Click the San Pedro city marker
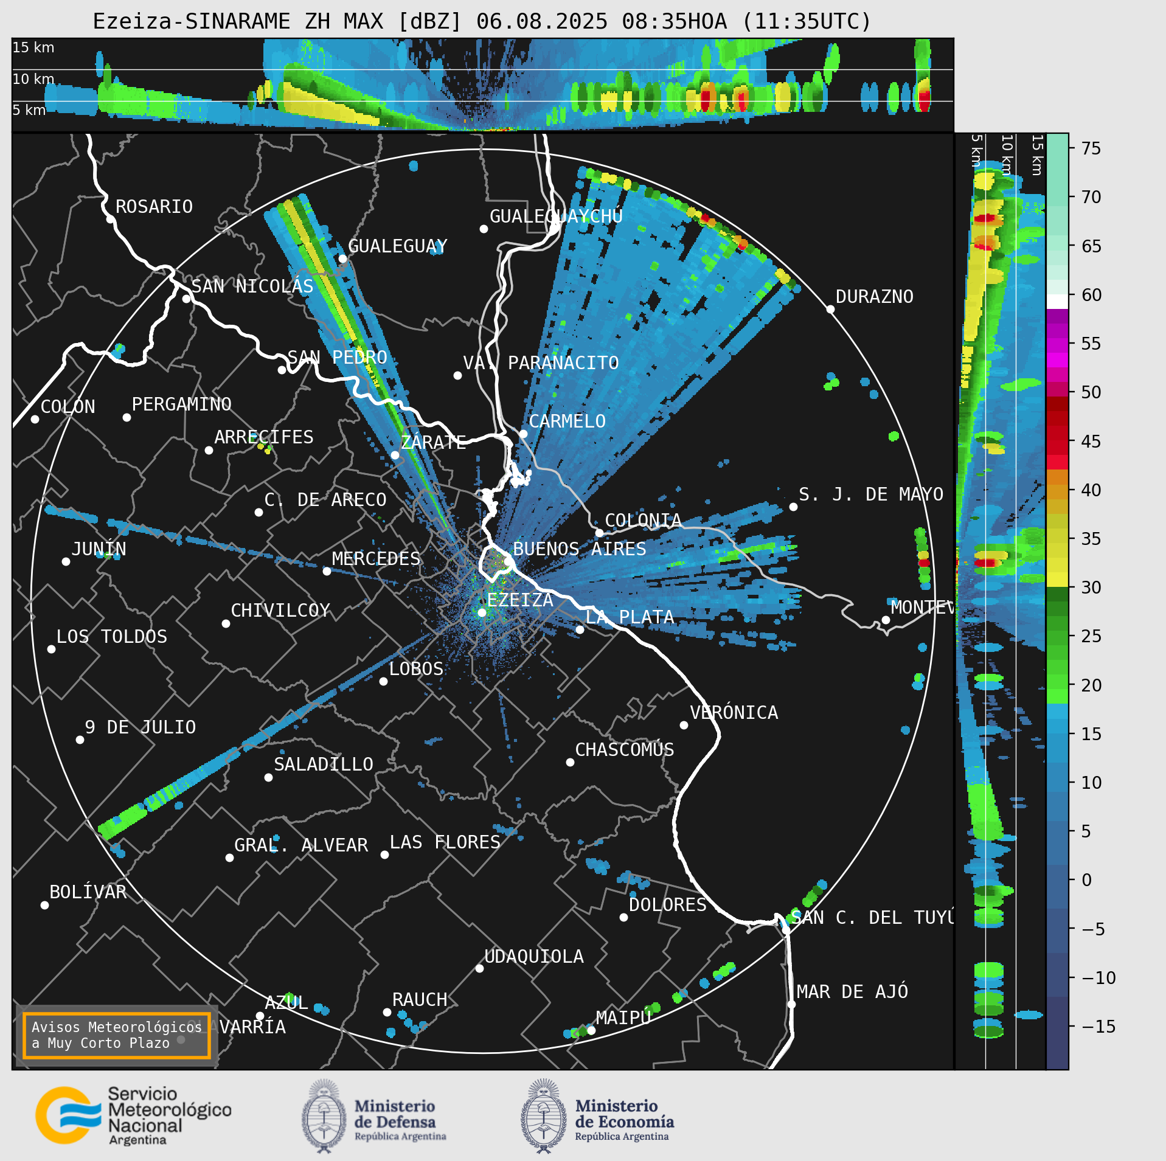 click(282, 370)
